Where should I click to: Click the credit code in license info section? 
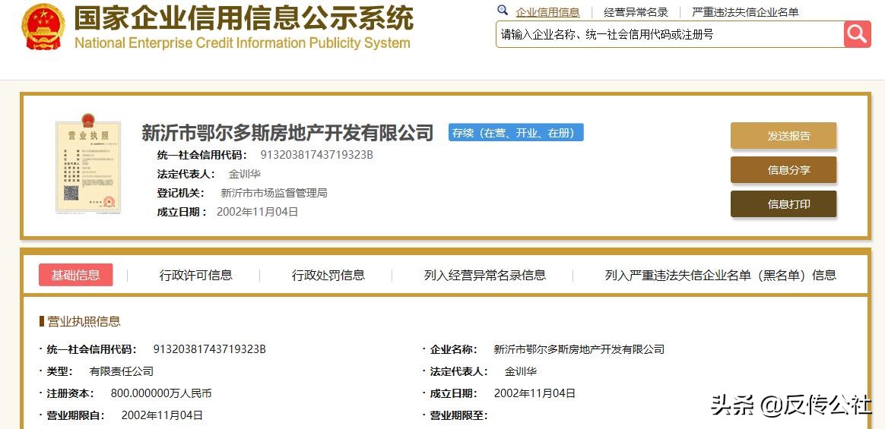click(209, 349)
